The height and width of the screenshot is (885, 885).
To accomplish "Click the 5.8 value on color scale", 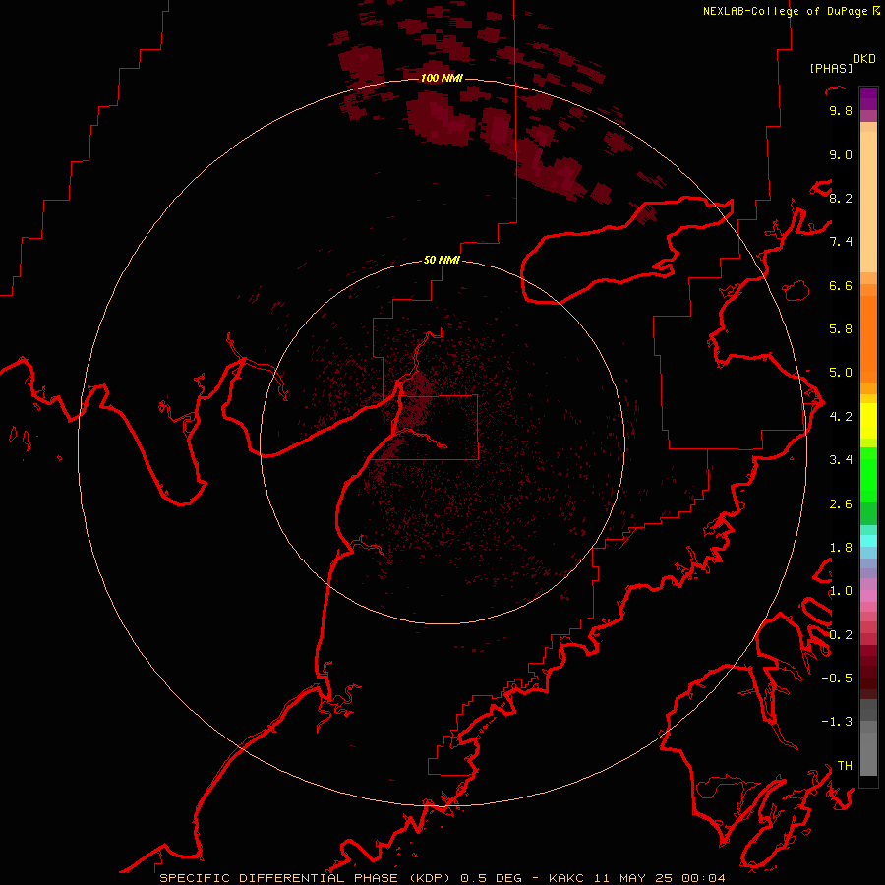I will point(841,329).
